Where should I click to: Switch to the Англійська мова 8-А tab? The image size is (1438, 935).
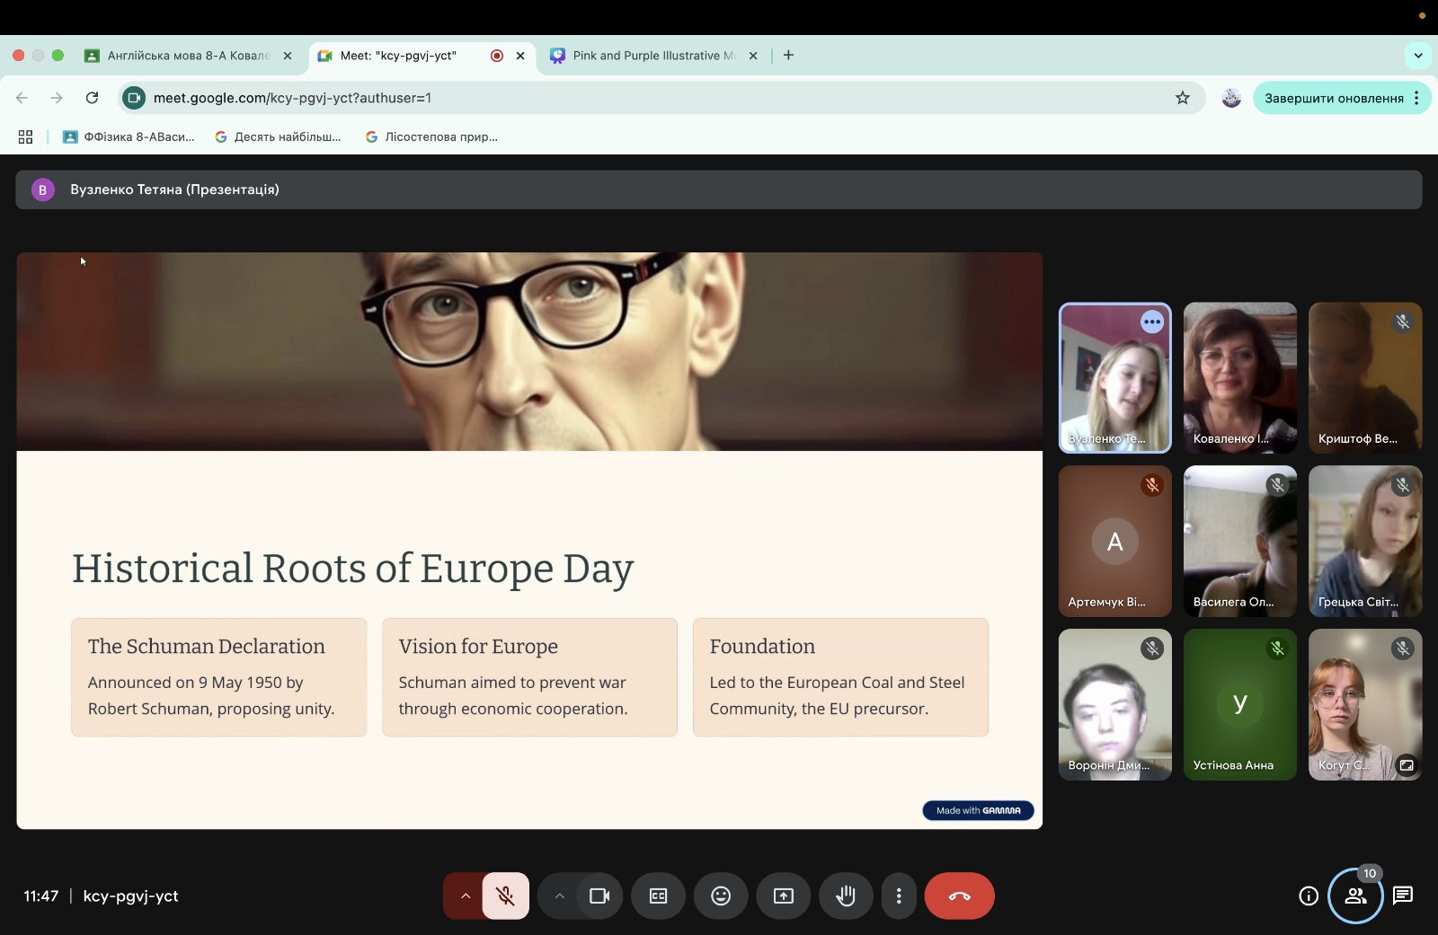[188, 56]
